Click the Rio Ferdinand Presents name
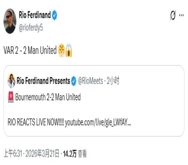The height and width of the screenshot is (165, 188). [43, 81]
